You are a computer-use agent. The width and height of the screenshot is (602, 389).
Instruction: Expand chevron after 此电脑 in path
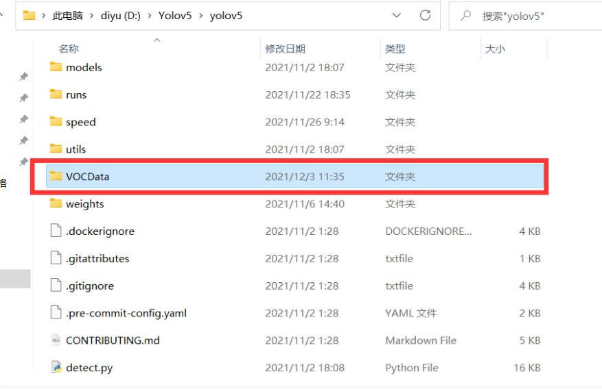pyautogui.click(x=92, y=16)
